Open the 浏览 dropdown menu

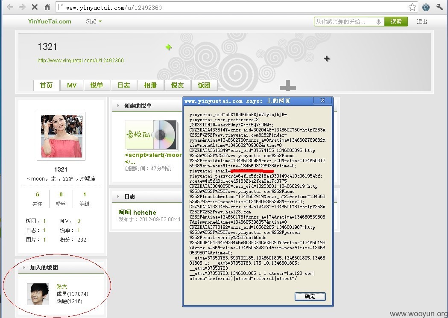click(94, 21)
